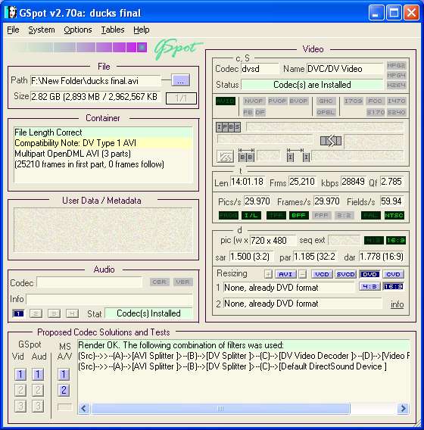Click the I-I keyframe interval icon
Image resolution: width=424 pixels, height=430 pixels.
click(x=298, y=155)
